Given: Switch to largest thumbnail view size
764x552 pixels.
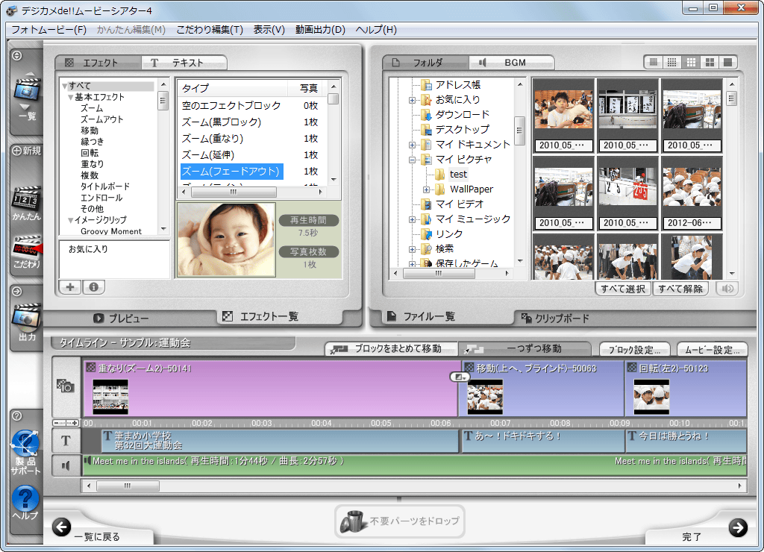Looking at the screenshot, I should point(727,62).
